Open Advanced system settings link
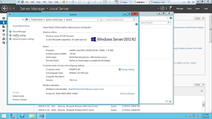Viewport: 212px width, 119px height. [x=23, y=39]
